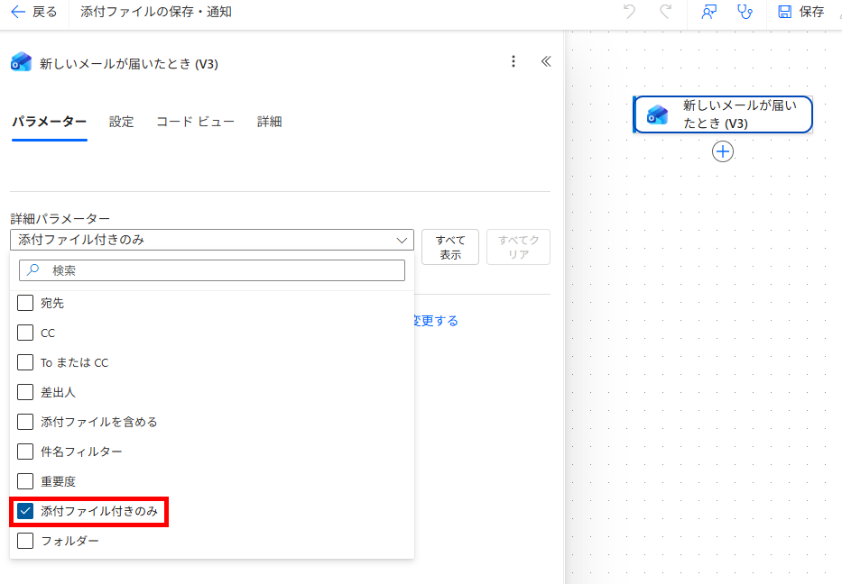This screenshot has height=584, width=842.
Task: Click the redo arrow icon
Action: point(666,12)
